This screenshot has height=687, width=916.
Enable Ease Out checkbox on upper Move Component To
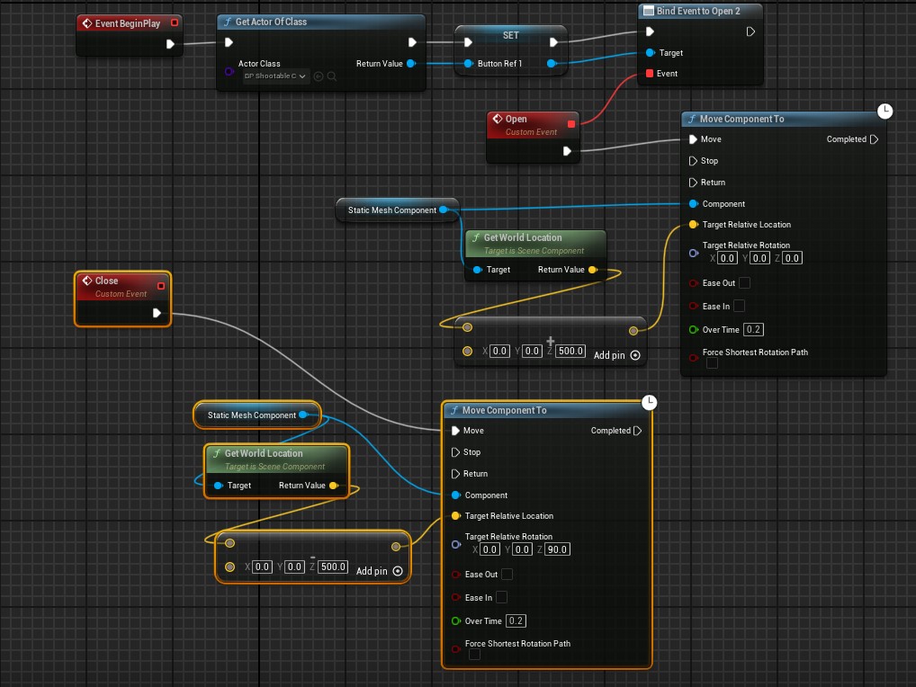pos(744,283)
